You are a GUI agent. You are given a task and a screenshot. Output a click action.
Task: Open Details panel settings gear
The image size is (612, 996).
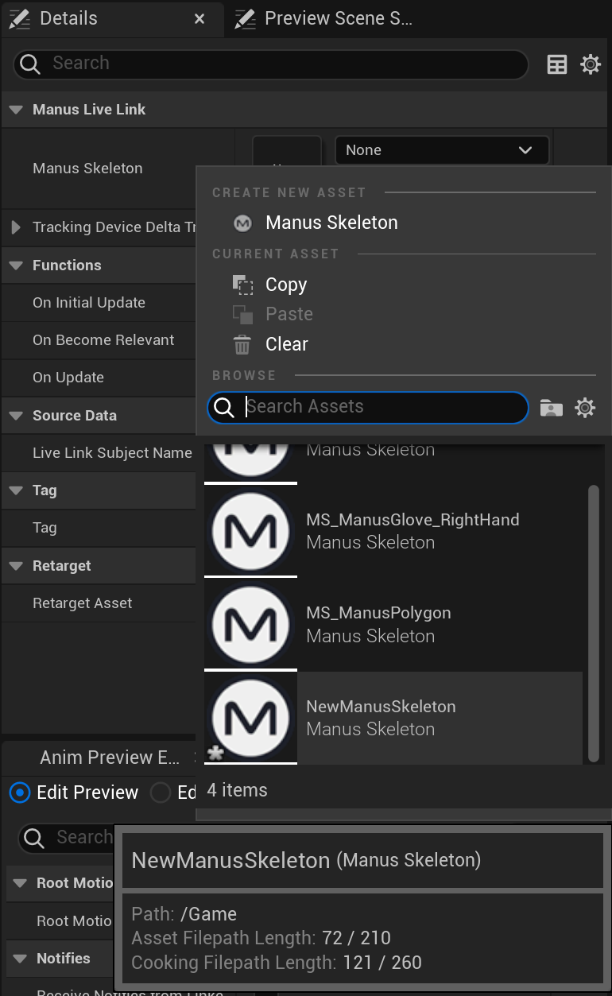click(x=591, y=64)
